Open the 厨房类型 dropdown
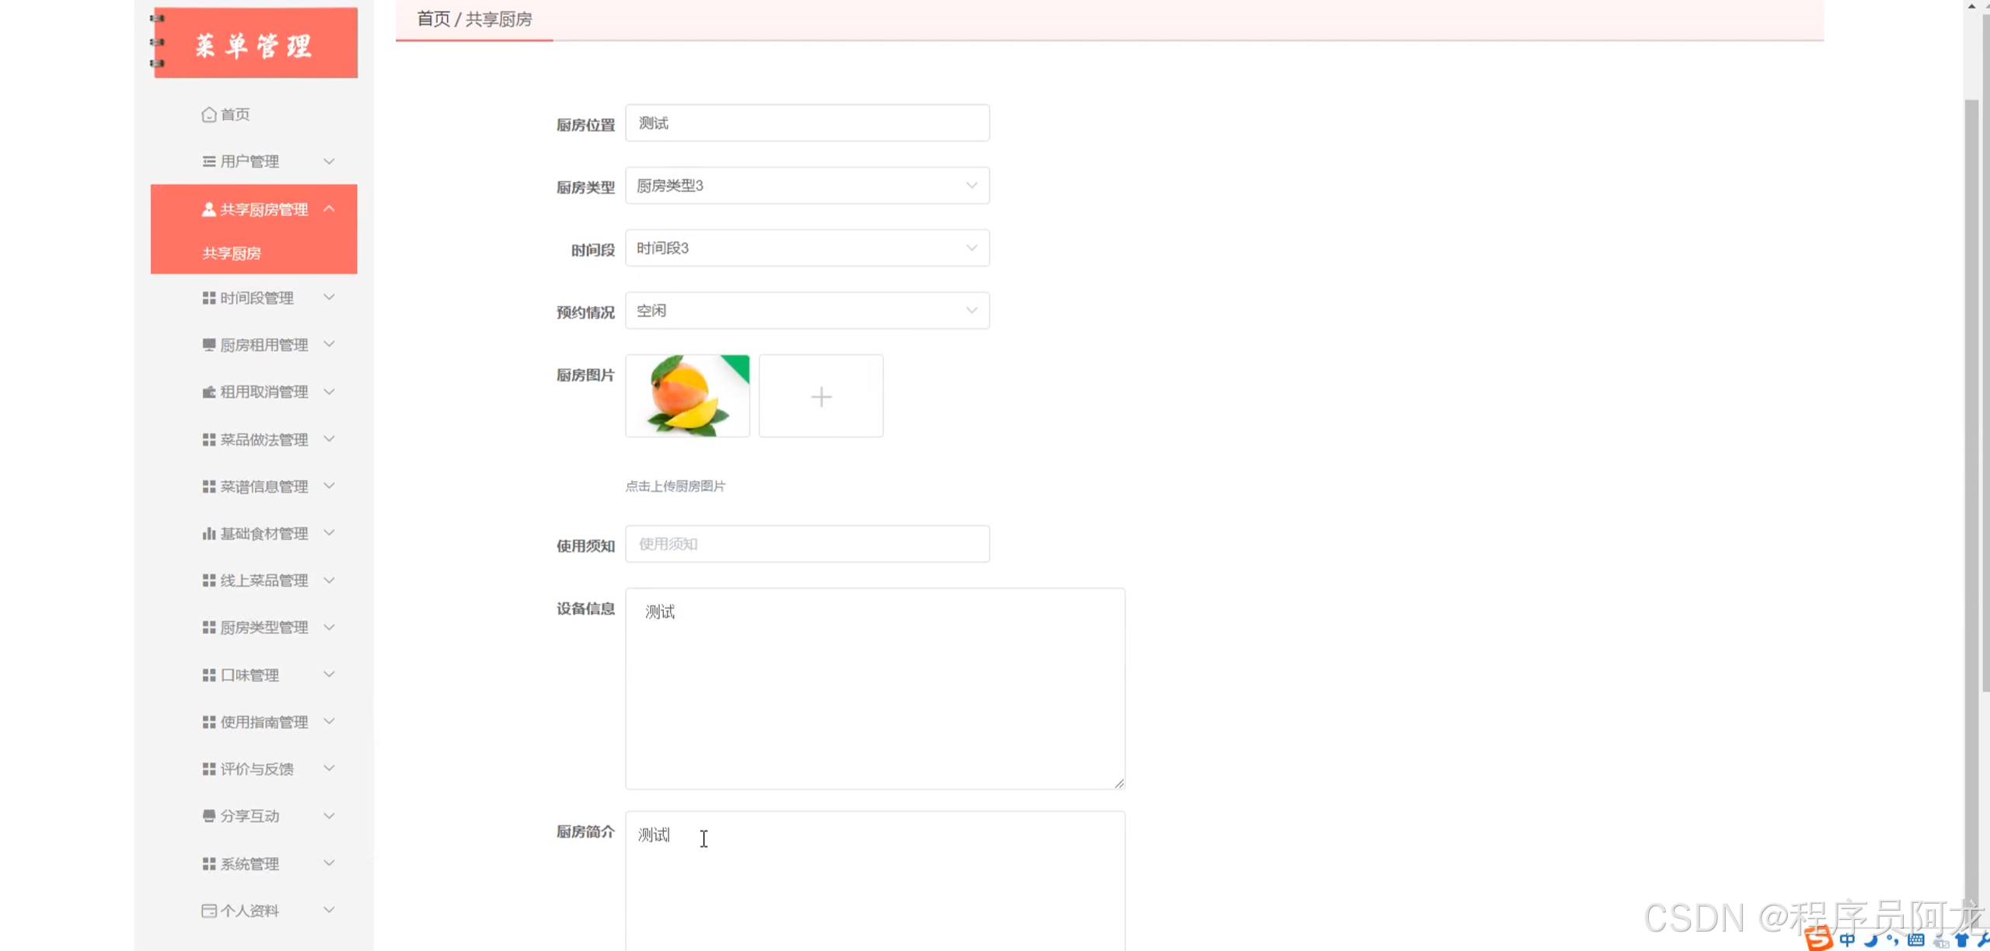The image size is (1990, 951). click(x=807, y=186)
